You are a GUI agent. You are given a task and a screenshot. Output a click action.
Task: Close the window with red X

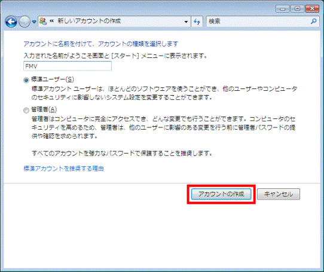(x=312, y=9)
